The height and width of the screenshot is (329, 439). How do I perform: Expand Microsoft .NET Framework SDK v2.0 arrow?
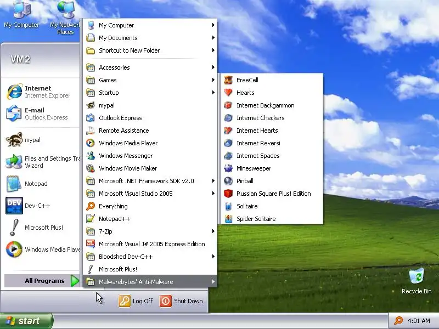213,181
